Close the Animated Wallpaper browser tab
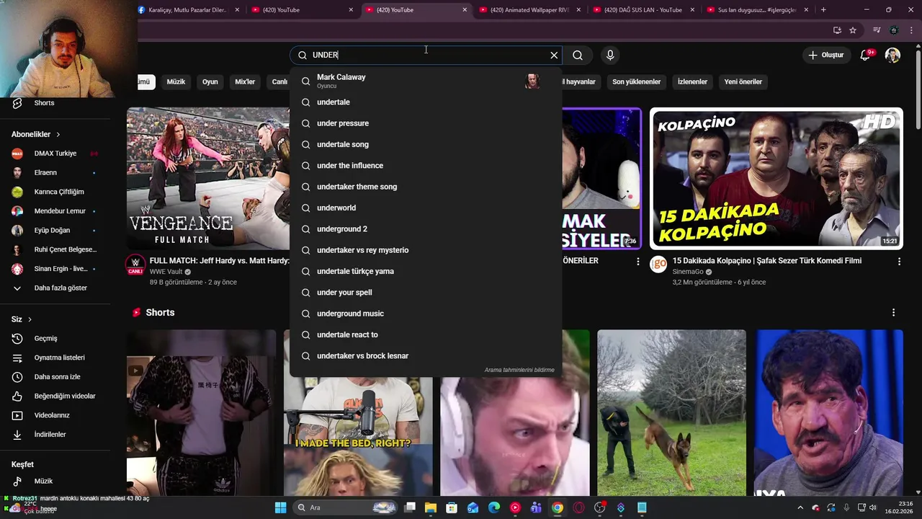 point(578,10)
